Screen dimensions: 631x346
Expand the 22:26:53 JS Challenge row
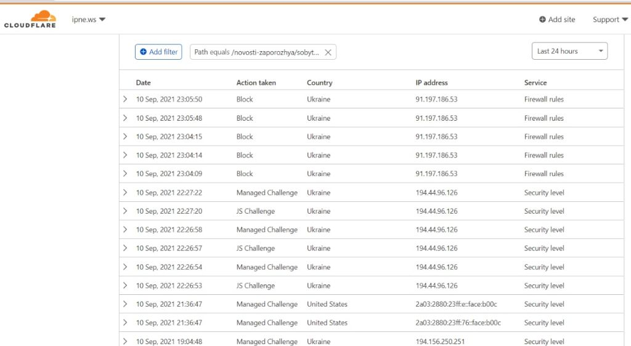click(x=125, y=286)
